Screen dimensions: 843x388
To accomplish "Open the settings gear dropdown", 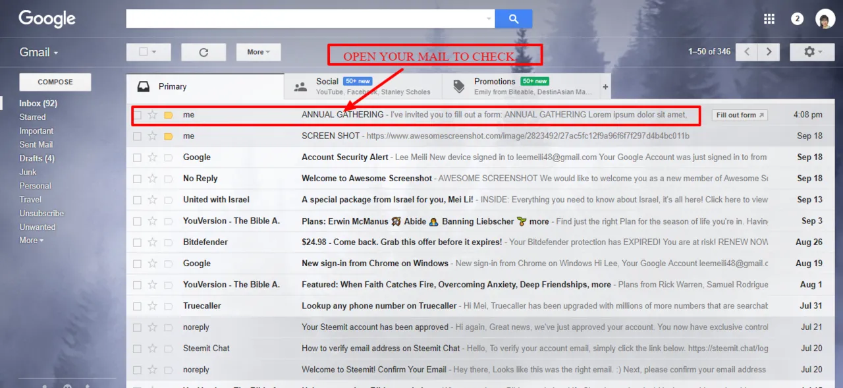I will [813, 52].
